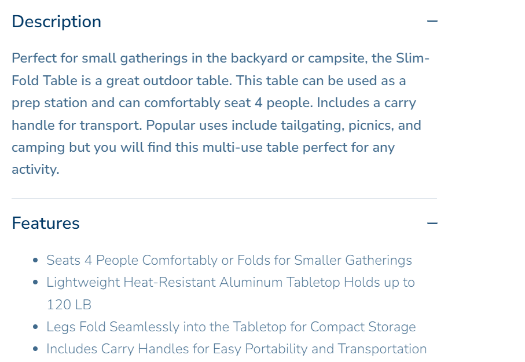
Task: Click the "Includes Carry Handles" feature line
Action: pyautogui.click(x=236, y=349)
